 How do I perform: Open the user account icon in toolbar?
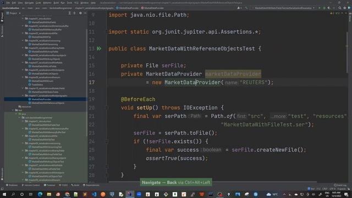point(238,8)
